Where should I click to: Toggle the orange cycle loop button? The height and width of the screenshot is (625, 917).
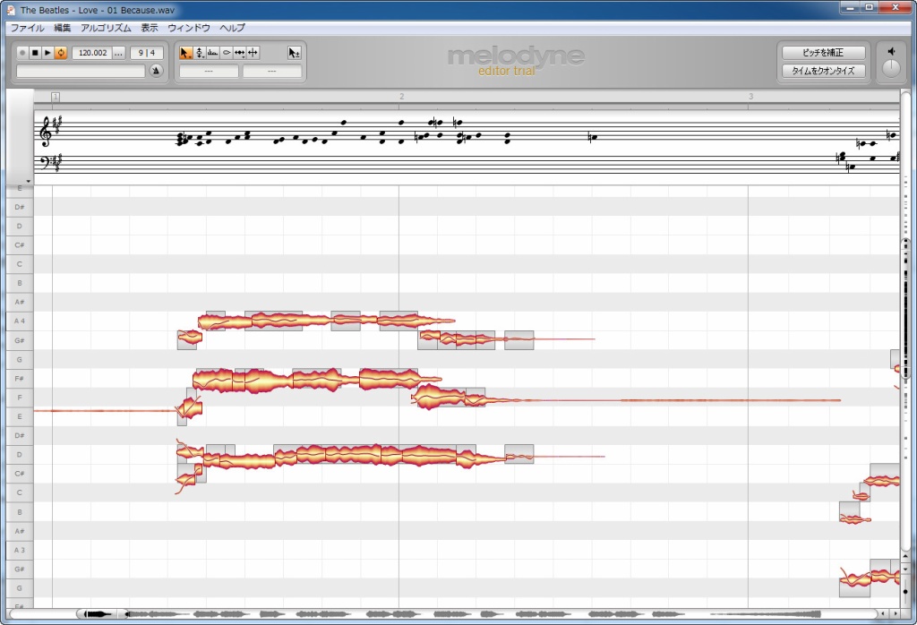point(61,53)
